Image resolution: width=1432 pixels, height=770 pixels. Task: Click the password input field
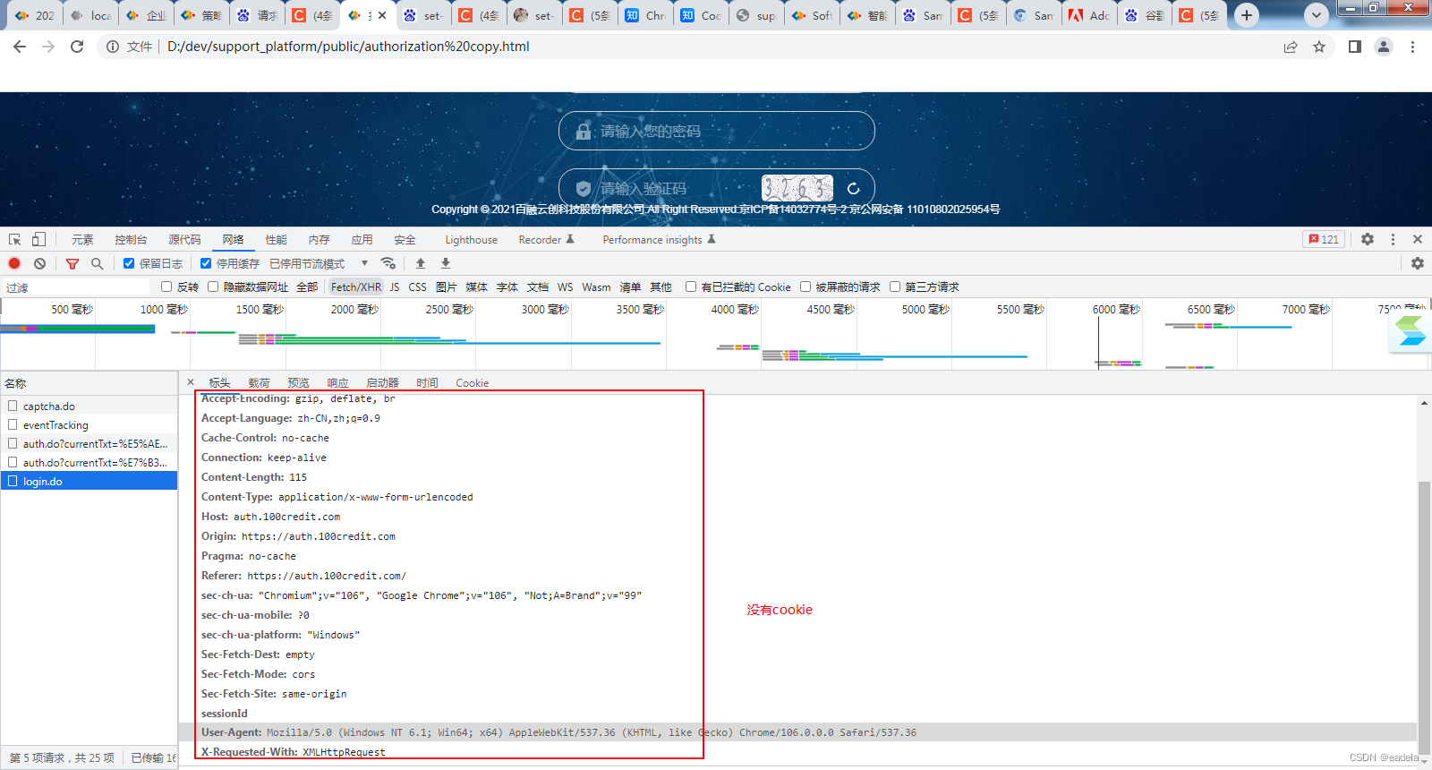(x=717, y=131)
